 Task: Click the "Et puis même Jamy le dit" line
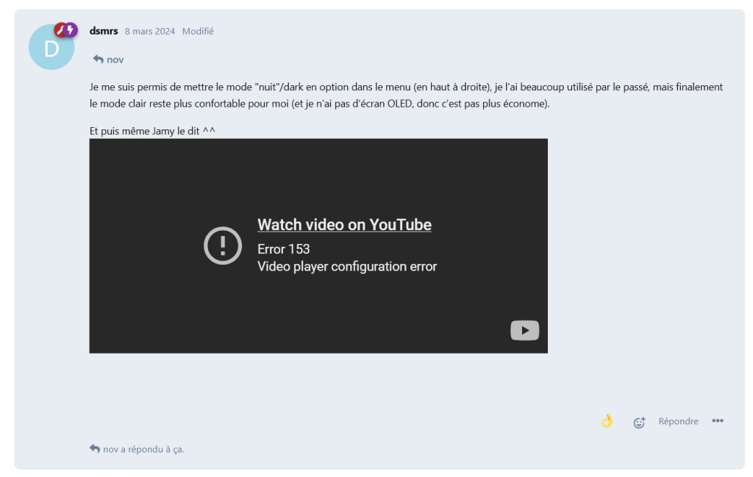coord(152,131)
